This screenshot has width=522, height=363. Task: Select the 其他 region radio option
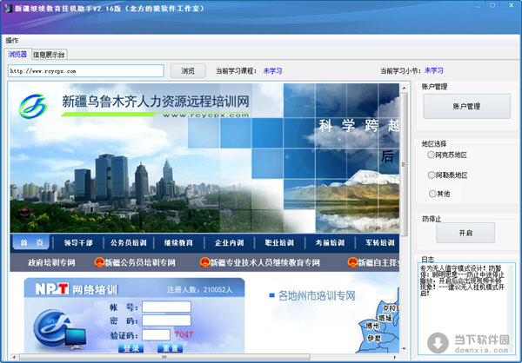tap(439, 194)
